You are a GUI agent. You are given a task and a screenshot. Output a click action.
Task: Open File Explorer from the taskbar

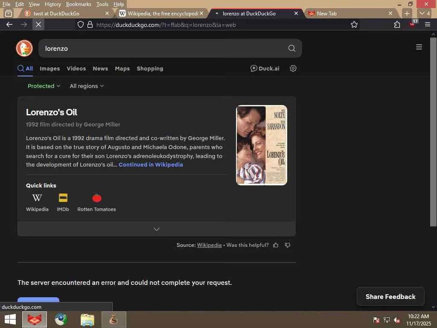click(87, 319)
